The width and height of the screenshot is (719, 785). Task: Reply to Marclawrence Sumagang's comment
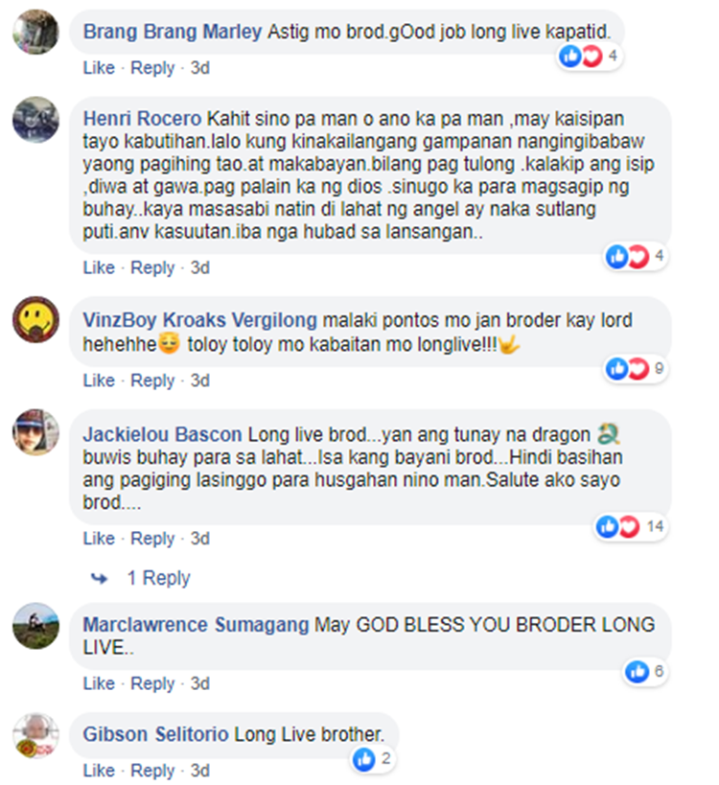pyautogui.click(x=152, y=683)
